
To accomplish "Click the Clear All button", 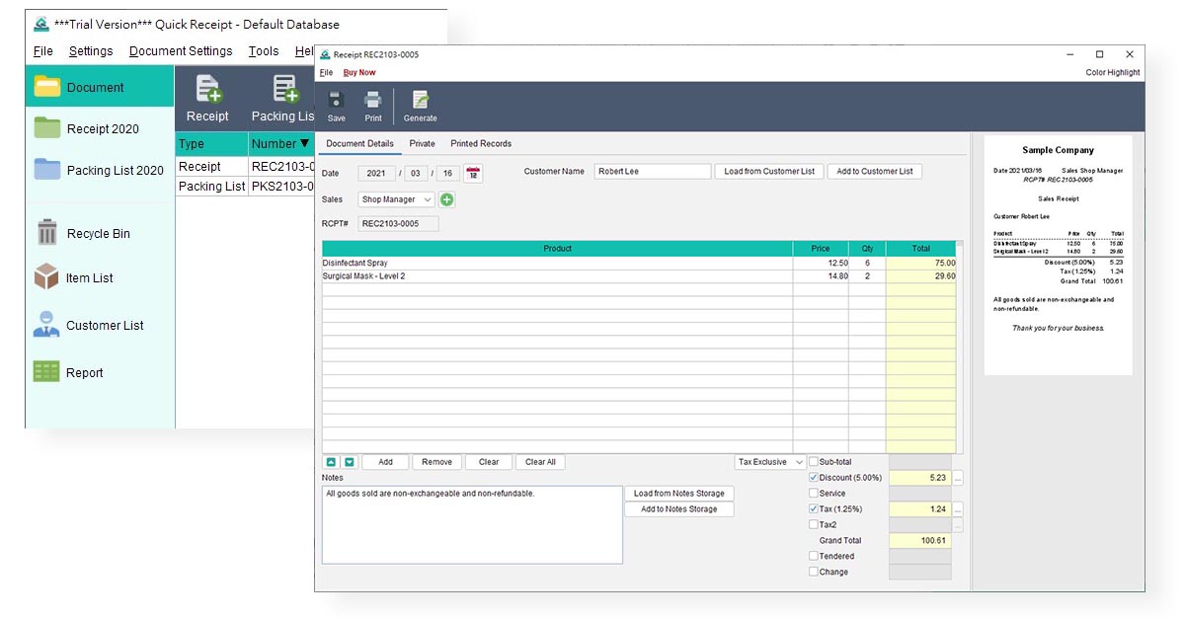I will click(x=540, y=461).
